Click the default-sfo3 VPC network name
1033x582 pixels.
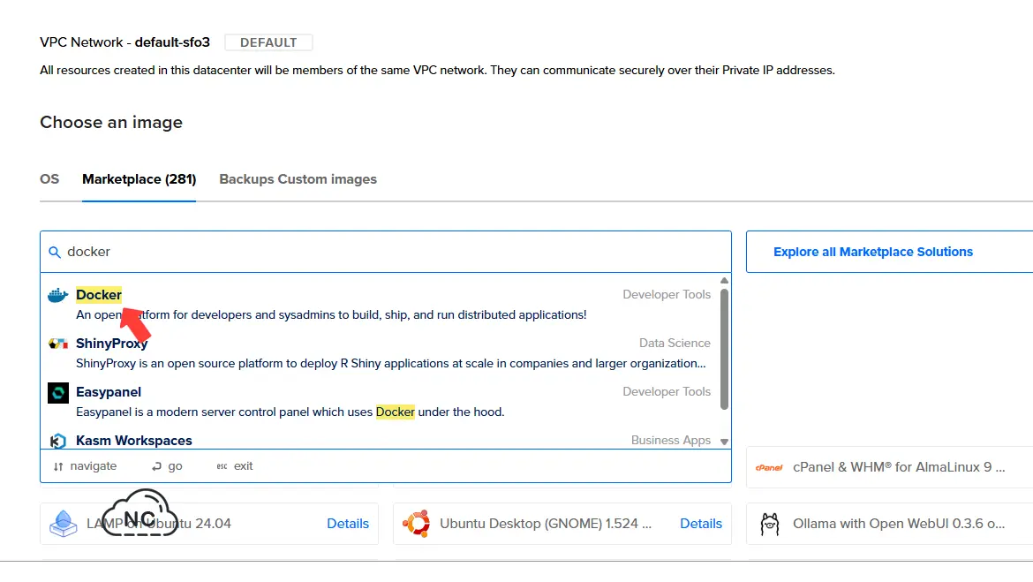tap(172, 42)
